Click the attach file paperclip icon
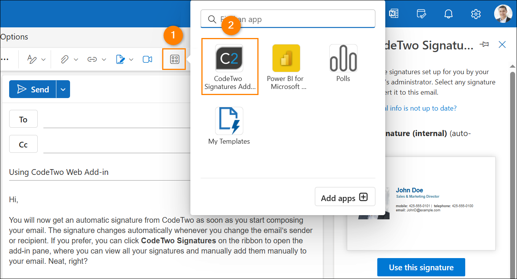This screenshot has height=279, width=517. 65,59
